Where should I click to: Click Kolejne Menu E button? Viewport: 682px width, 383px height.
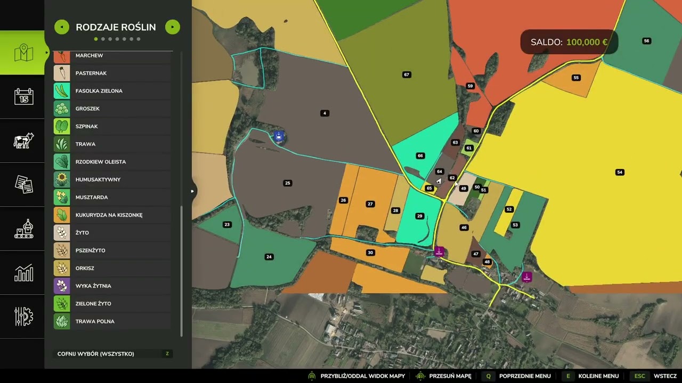click(590, 376)
